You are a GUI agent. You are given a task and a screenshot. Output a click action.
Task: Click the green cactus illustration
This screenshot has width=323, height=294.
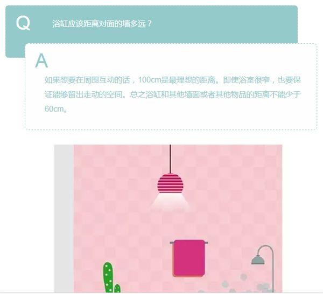(111, 277)
